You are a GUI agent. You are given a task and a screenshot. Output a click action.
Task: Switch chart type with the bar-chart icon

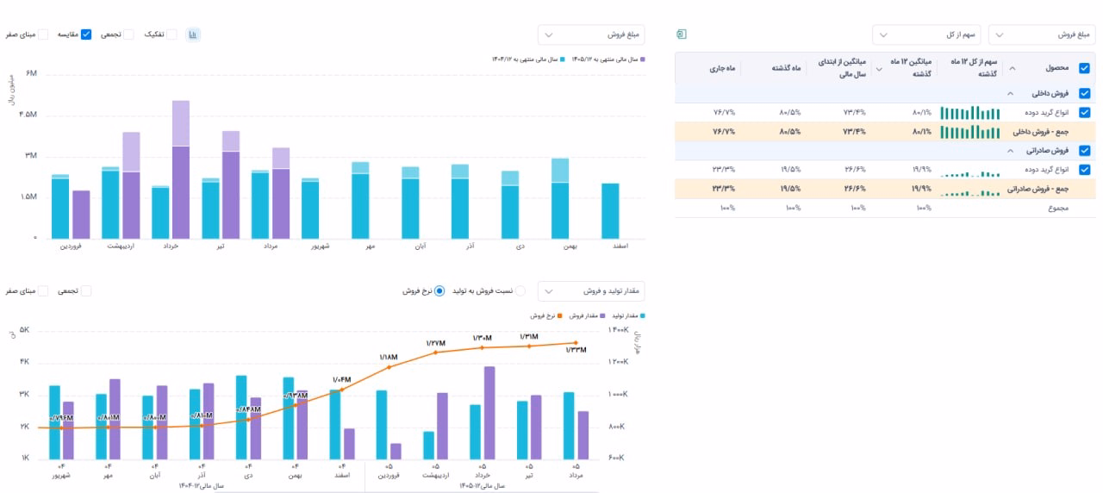pos(194,34)
